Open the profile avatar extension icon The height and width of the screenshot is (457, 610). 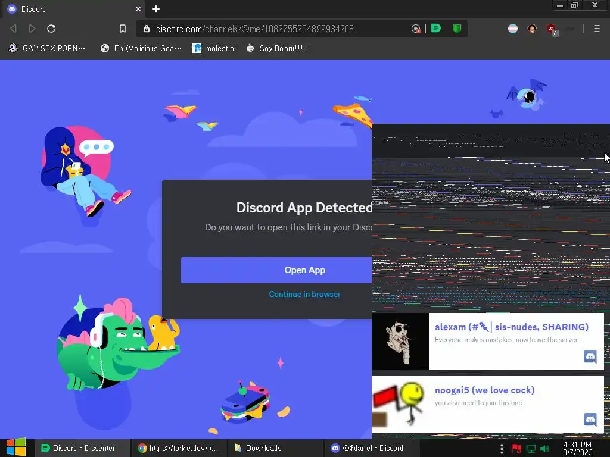click(x=532, y=29)
